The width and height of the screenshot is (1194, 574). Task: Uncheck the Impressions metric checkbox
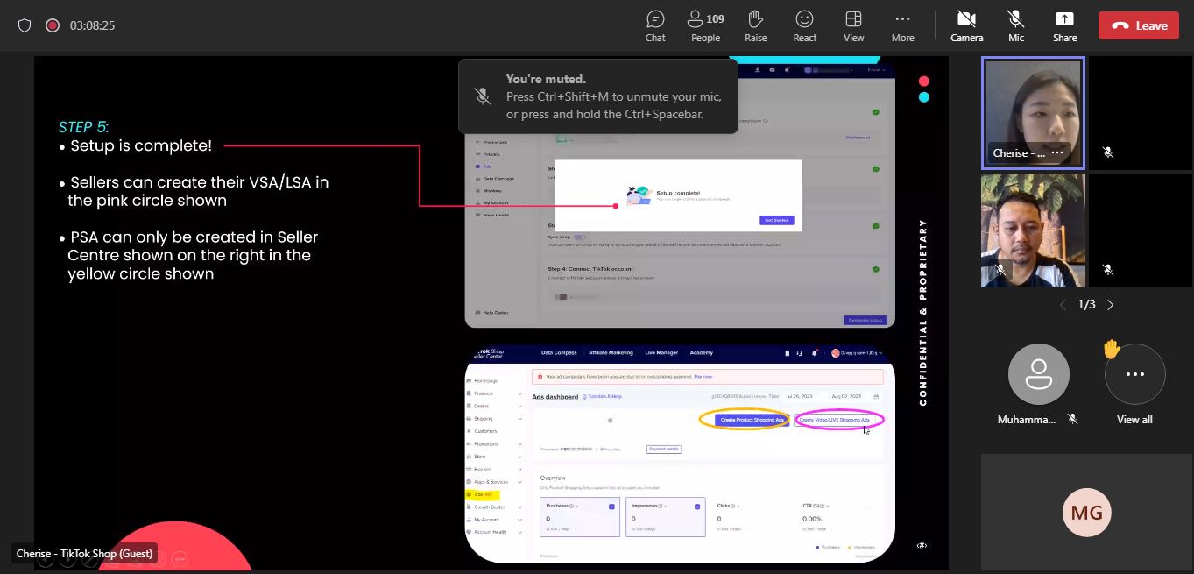pyautogui.click(x=697, y=506)
